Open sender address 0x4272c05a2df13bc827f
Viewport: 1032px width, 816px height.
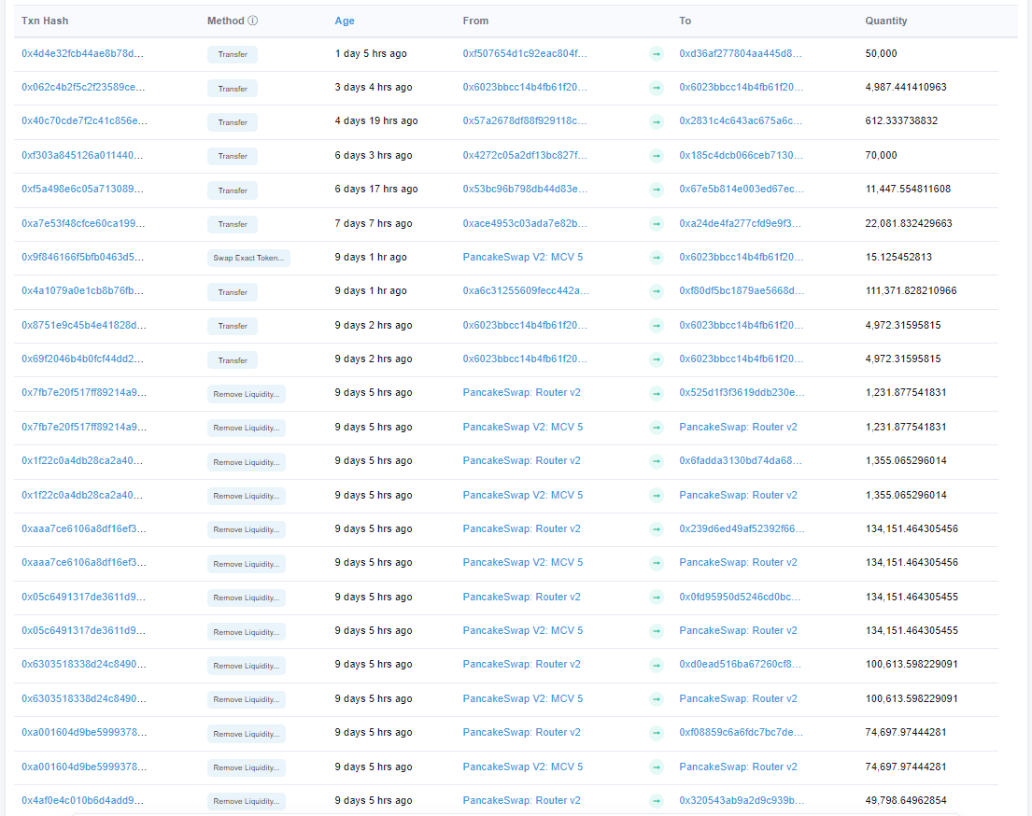(526, 155)
